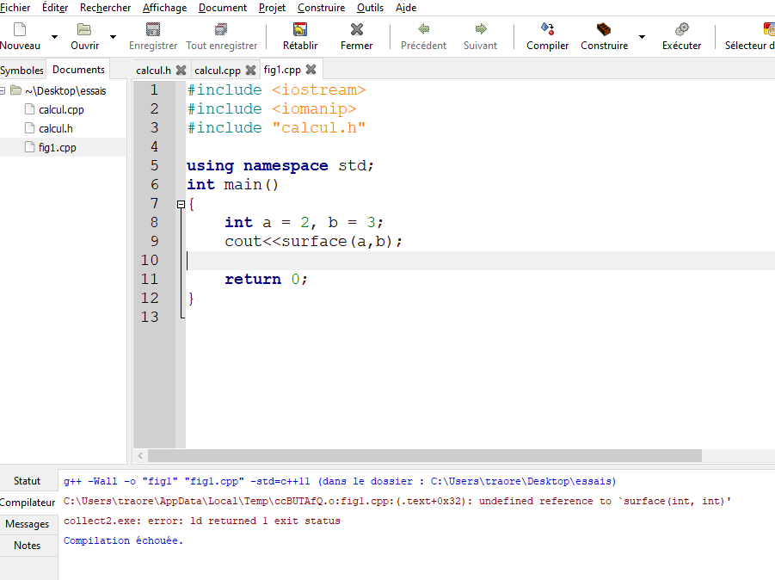775x580 pixels.
Task: Click the Construire build icon
Action: pyautogui.click(x=604, y=30)
